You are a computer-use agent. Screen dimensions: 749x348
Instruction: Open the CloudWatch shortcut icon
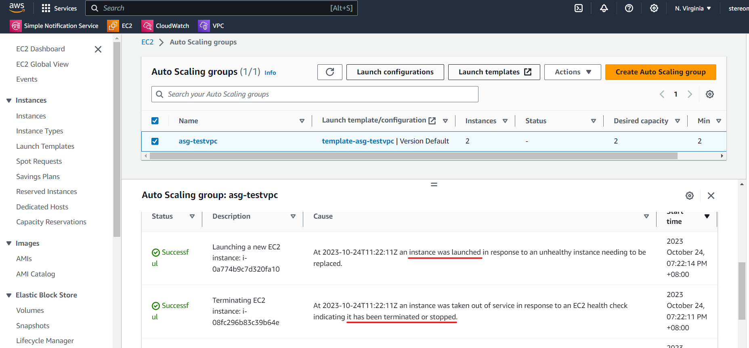[147, 26]
